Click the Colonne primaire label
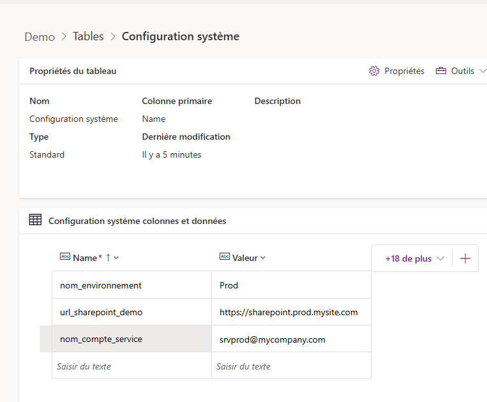 tap(177, 101)
